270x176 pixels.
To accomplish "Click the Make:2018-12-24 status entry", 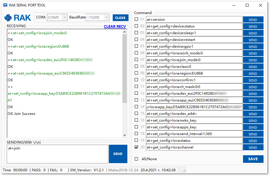I will pyautogui.click(x=123, y=170).
